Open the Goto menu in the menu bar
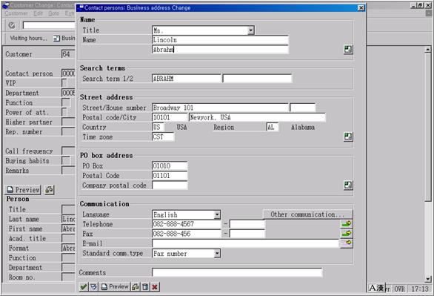This screenshot has width=434, height=296. coord(54,13)
